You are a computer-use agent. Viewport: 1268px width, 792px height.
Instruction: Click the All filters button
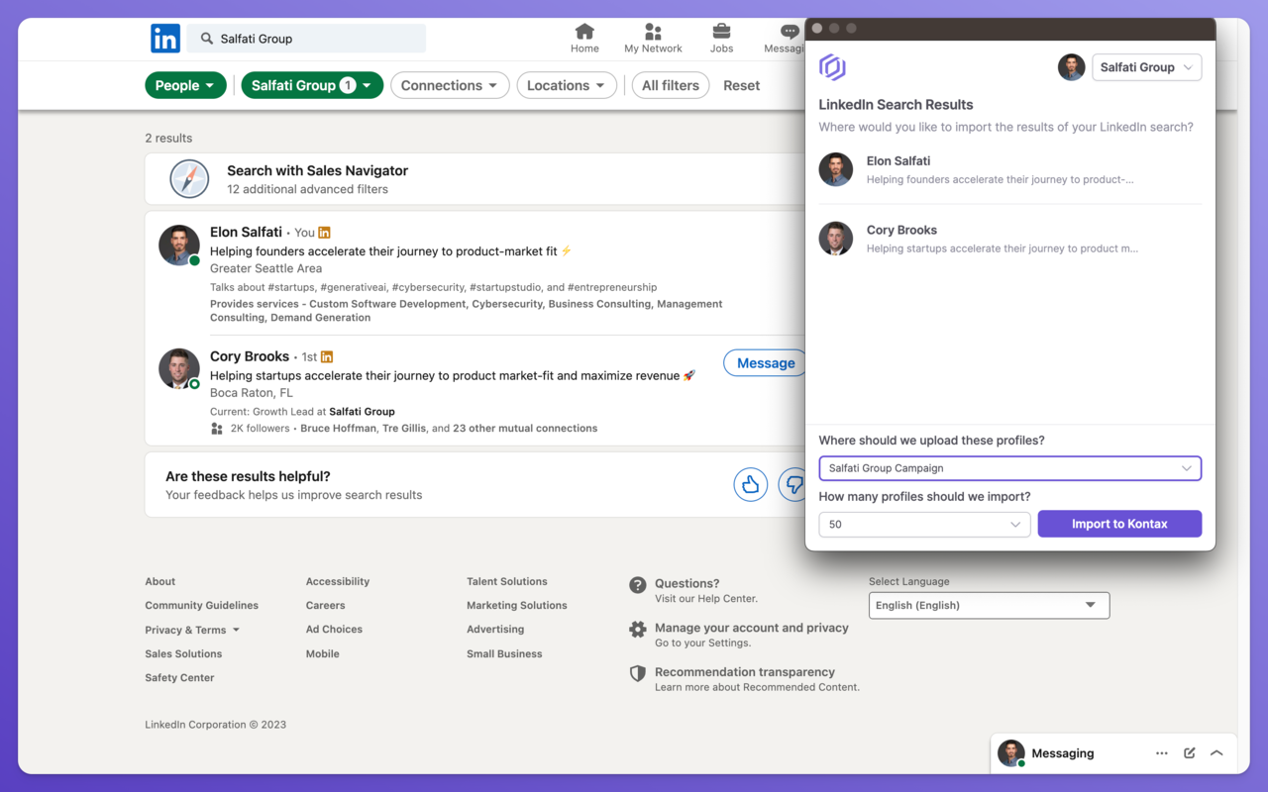tap(671, 85)
